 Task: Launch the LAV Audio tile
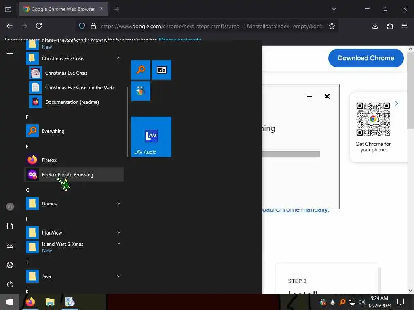click(151, 137)
